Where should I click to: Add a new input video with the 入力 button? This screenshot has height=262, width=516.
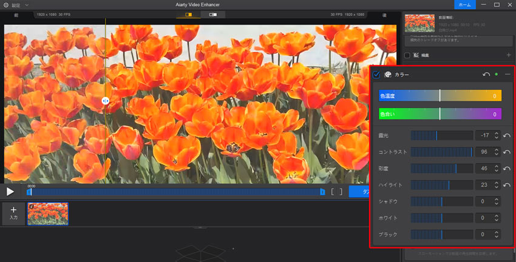point(13,213)
